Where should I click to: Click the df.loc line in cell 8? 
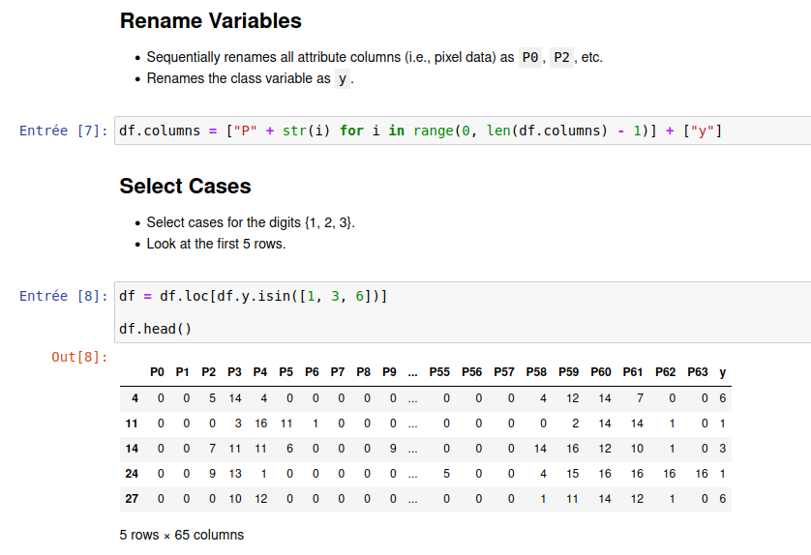click(253, 296)
